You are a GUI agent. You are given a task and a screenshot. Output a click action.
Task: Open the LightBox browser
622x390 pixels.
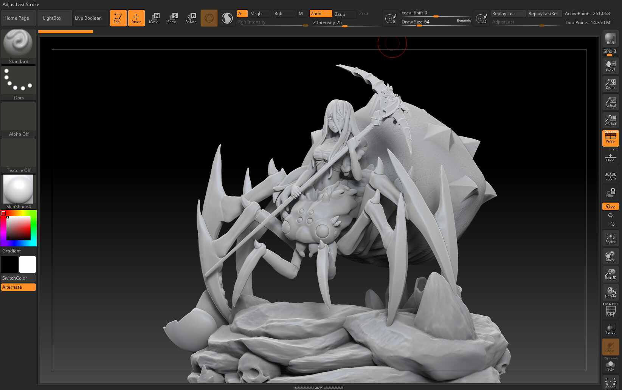52,18
